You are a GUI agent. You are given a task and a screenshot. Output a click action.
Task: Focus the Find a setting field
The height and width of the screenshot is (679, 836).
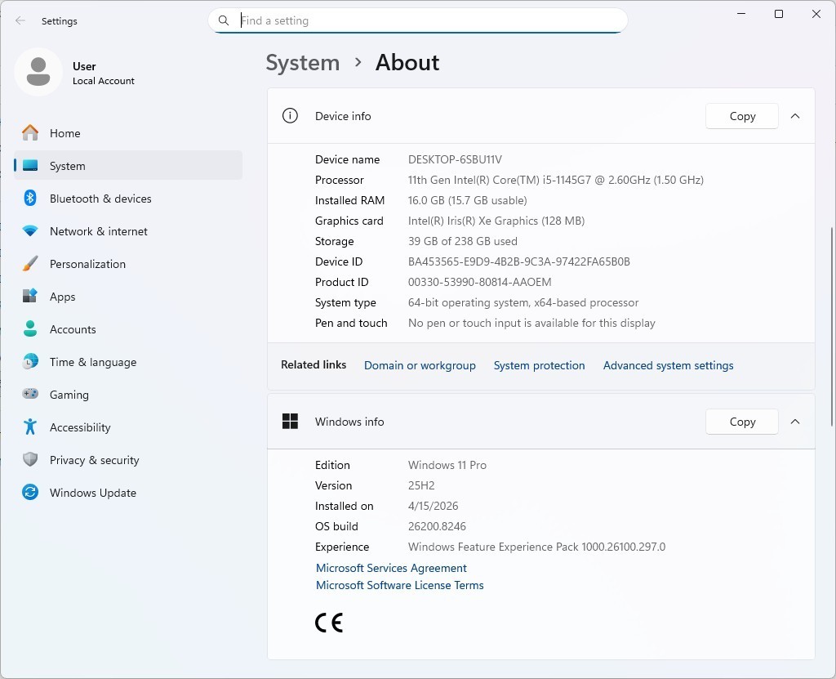pos(417,20)
